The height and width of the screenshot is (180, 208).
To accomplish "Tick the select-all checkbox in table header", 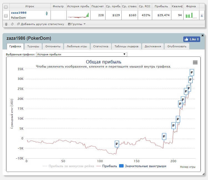I will click(6, 6).
